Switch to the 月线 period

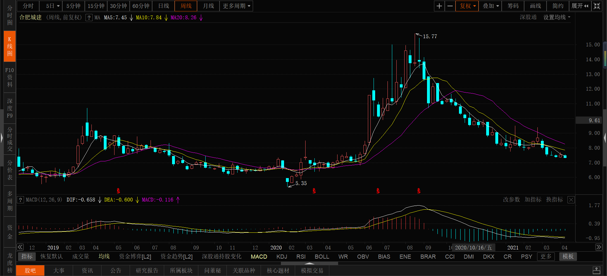[x=208, y=6]
